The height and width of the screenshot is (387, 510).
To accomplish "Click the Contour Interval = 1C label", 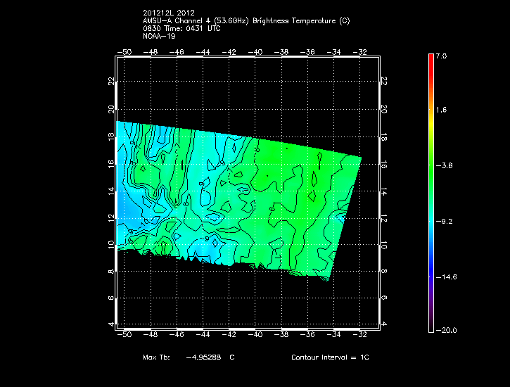I will pos(330,357).
